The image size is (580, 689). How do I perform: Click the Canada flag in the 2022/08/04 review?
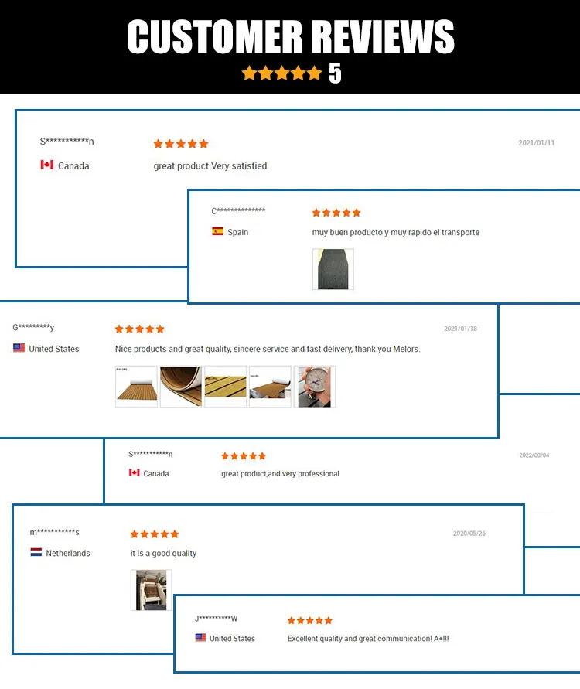click(x=135, y=472)
